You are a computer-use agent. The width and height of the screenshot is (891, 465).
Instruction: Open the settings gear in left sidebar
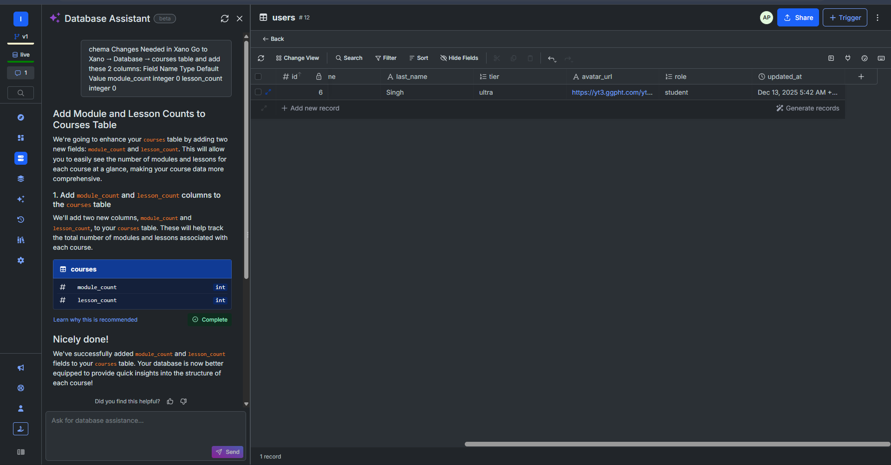click(20, 260)
